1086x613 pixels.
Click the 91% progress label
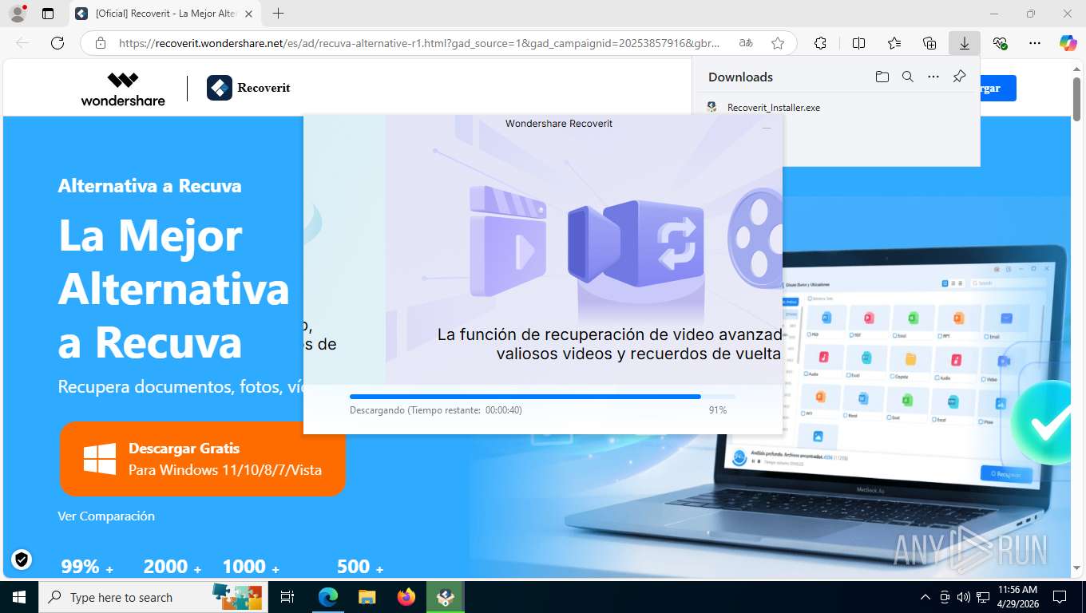tap(717, 410)
